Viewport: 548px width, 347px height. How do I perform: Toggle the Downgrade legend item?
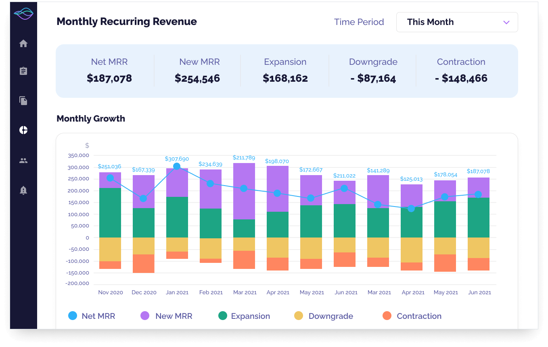tap(324, 316)
